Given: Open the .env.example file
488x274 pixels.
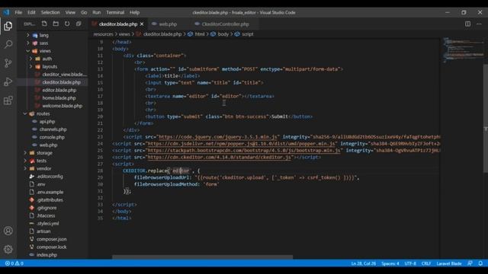Looking at the screenshot, I should (x=50, y=192).
